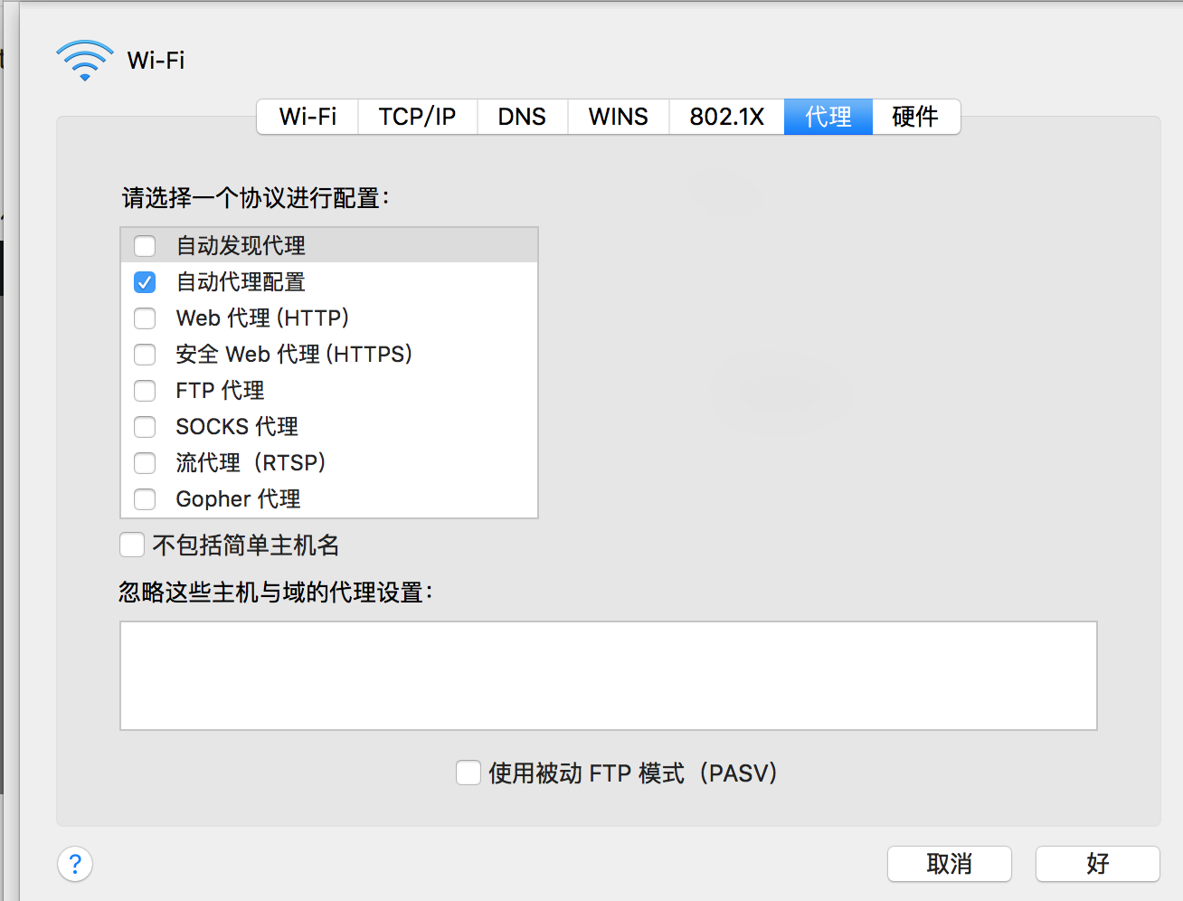Check 不包括简单主机名 option
This screenshot has width=1183, height=901.
click(x=132, y=545)
